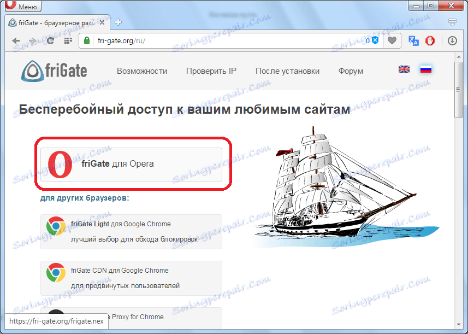
Task: Open the red Opera-shaped extension icon
Action: click(x=430, y=40)
